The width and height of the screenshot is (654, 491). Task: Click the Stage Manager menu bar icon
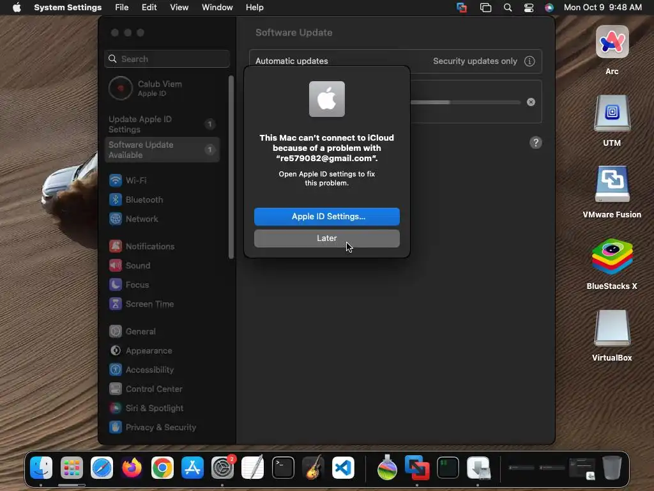[x=486, y=8]
